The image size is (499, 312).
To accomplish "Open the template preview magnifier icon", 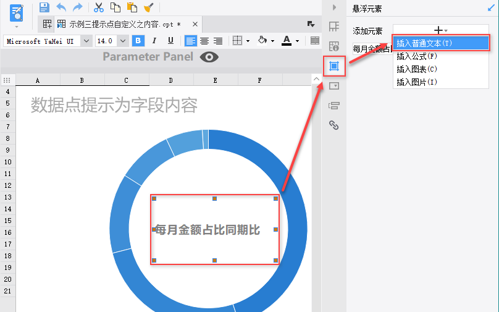I will tap(17, 13).
